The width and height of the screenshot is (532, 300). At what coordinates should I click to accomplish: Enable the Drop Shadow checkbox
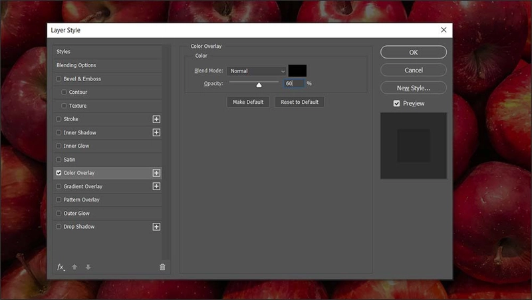click(x=59, y=226)
